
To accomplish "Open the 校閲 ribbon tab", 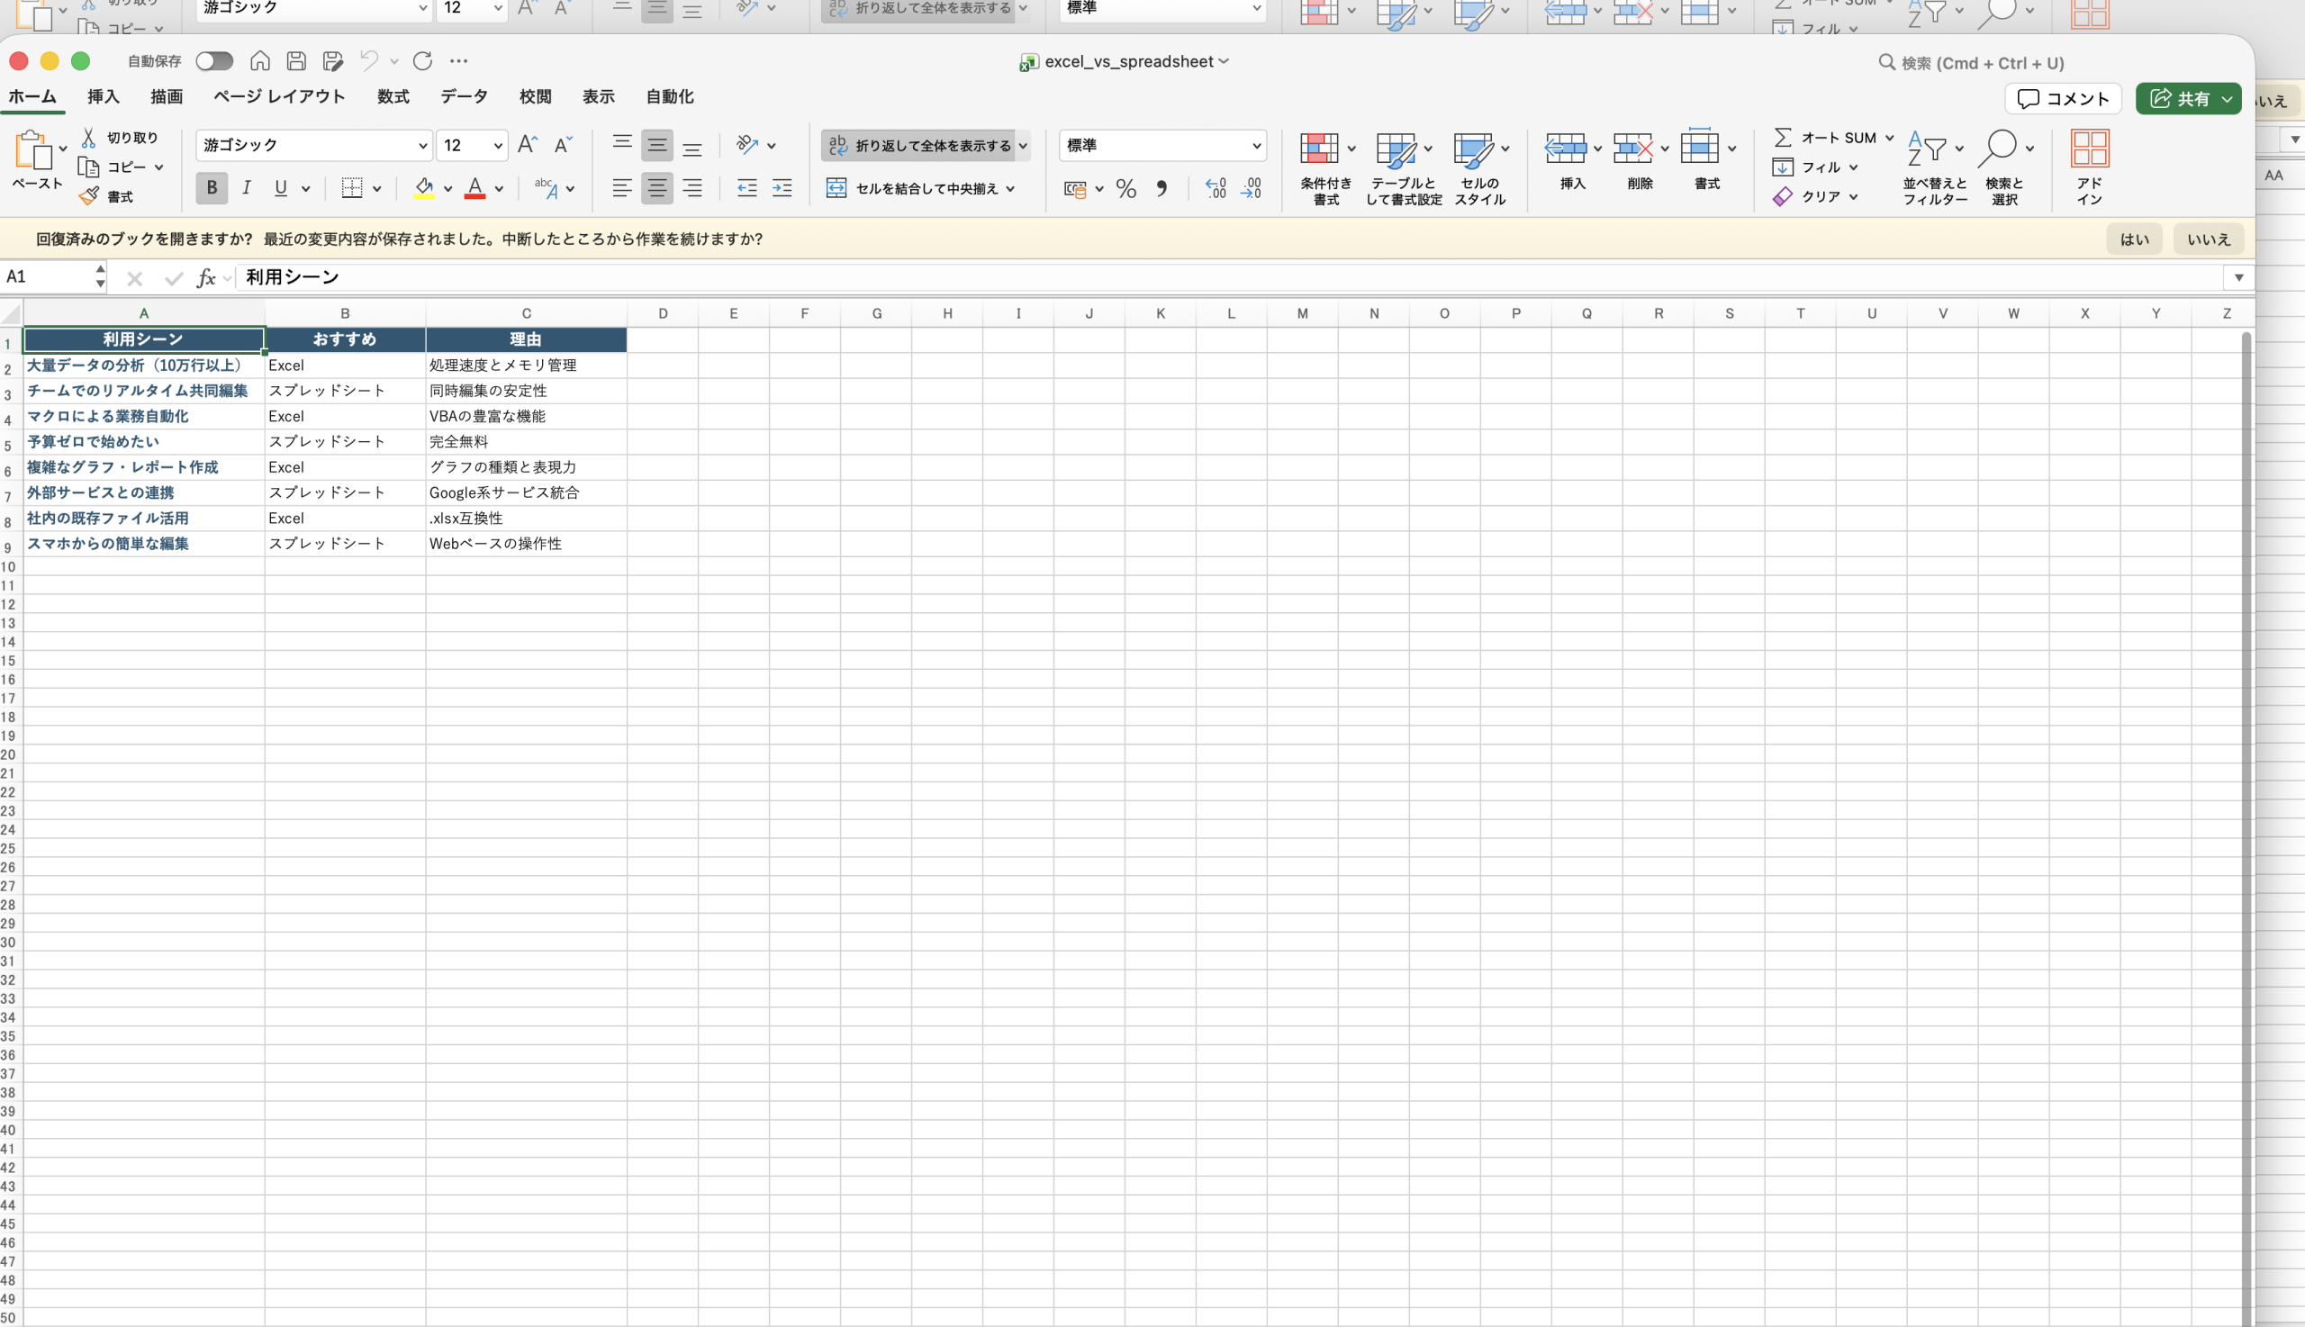I will (x=535, y=96).
